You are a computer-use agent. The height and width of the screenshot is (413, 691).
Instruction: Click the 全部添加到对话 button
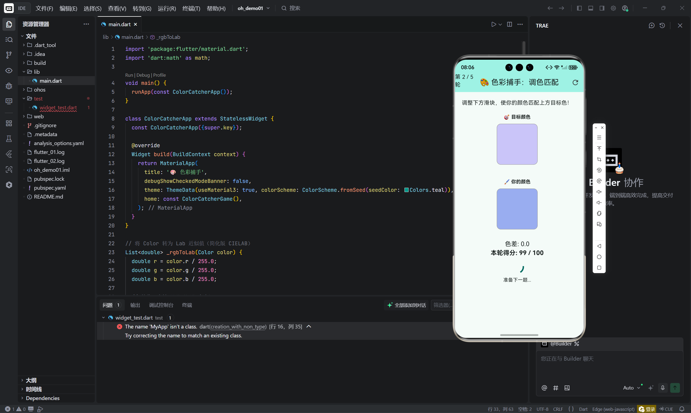tap(407, 305)
